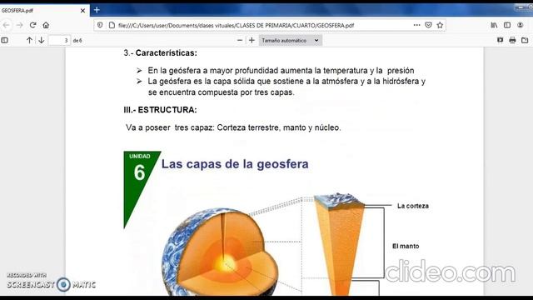Zoom in on the PDF
The width and height of the screenshot is (533, 300).
252,41
